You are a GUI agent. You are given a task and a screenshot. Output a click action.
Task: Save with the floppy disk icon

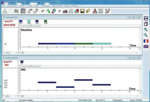82,11
